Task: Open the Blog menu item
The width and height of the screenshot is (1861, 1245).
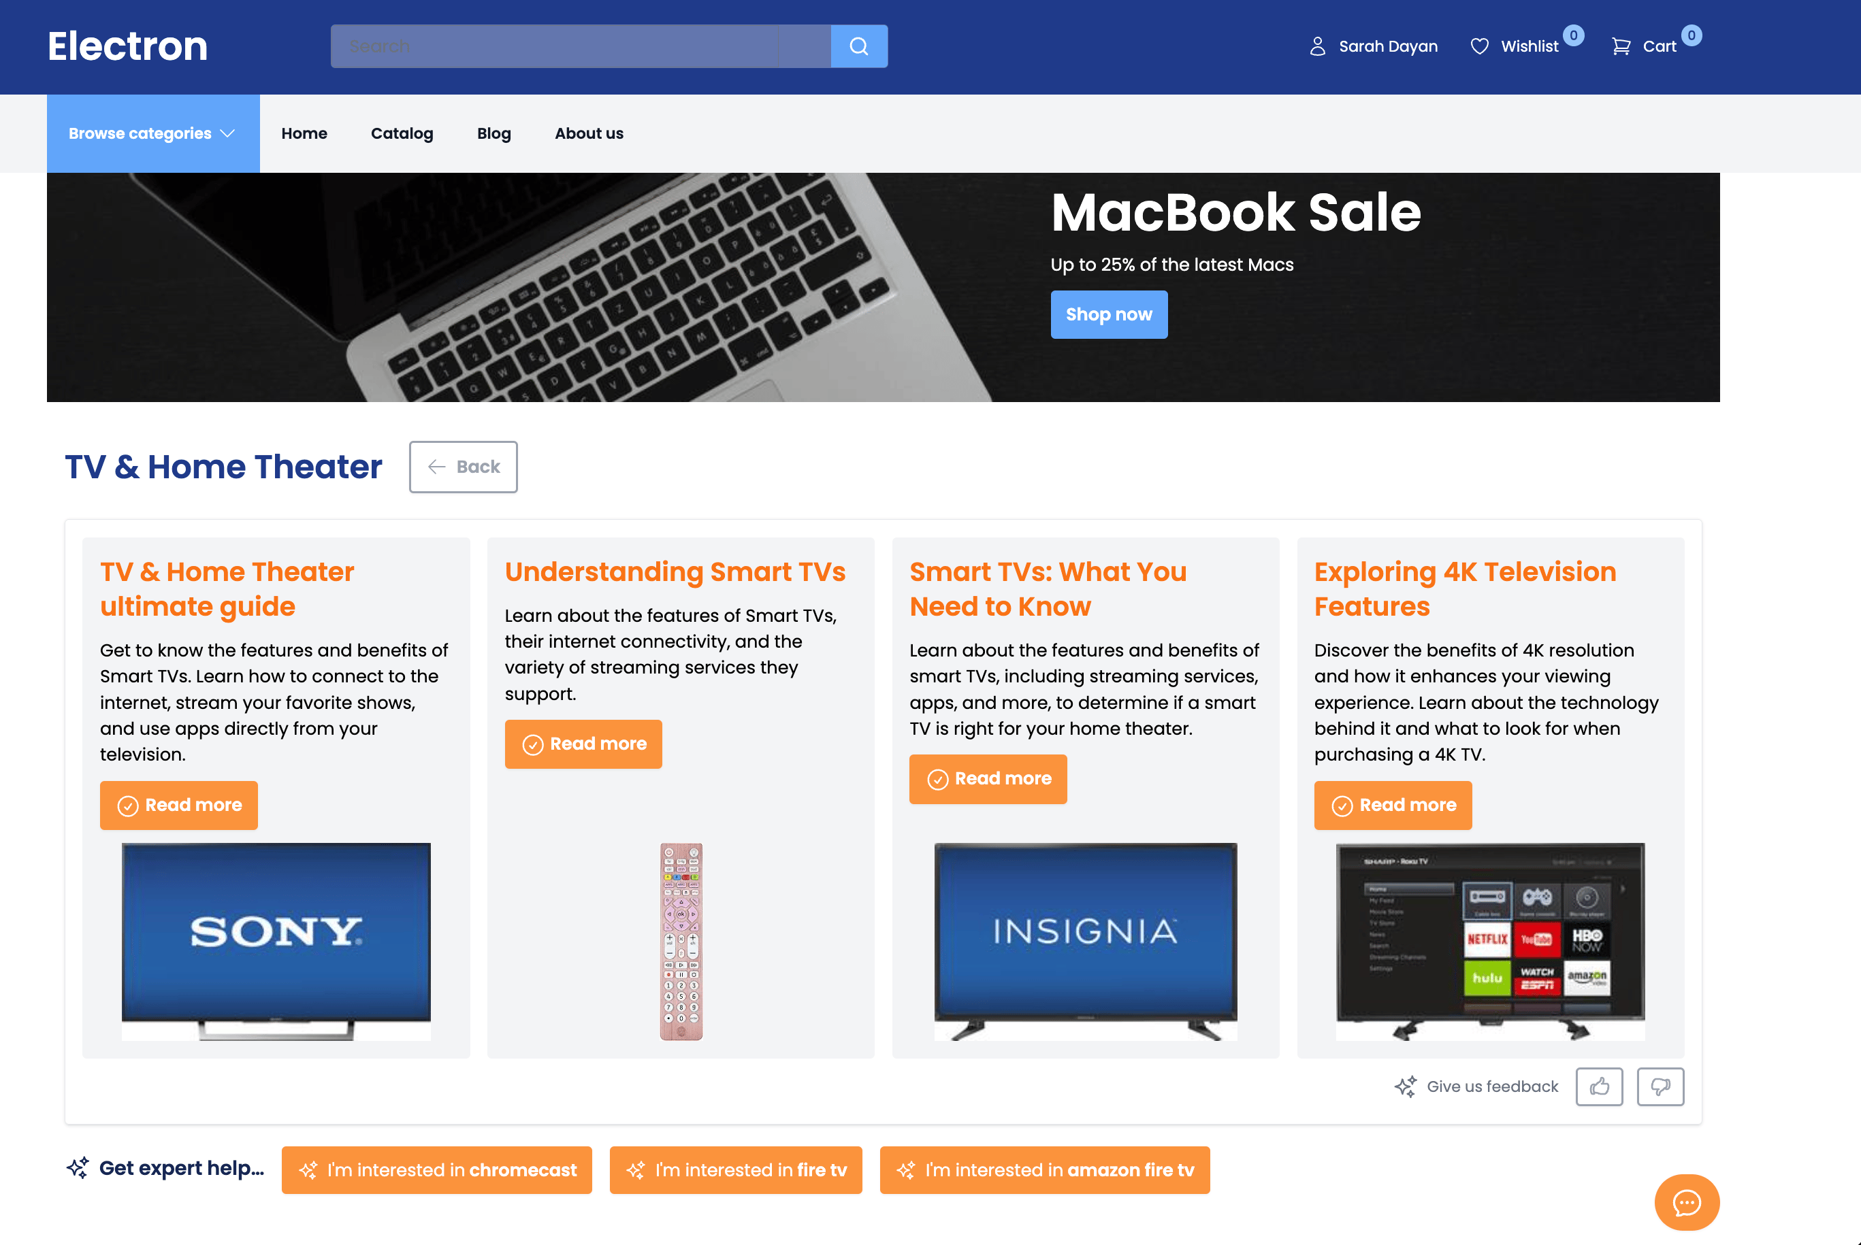Action: pos(493,133)
